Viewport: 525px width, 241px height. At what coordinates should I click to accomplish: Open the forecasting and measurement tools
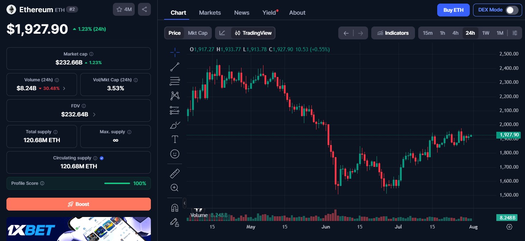tap(175, 110)
